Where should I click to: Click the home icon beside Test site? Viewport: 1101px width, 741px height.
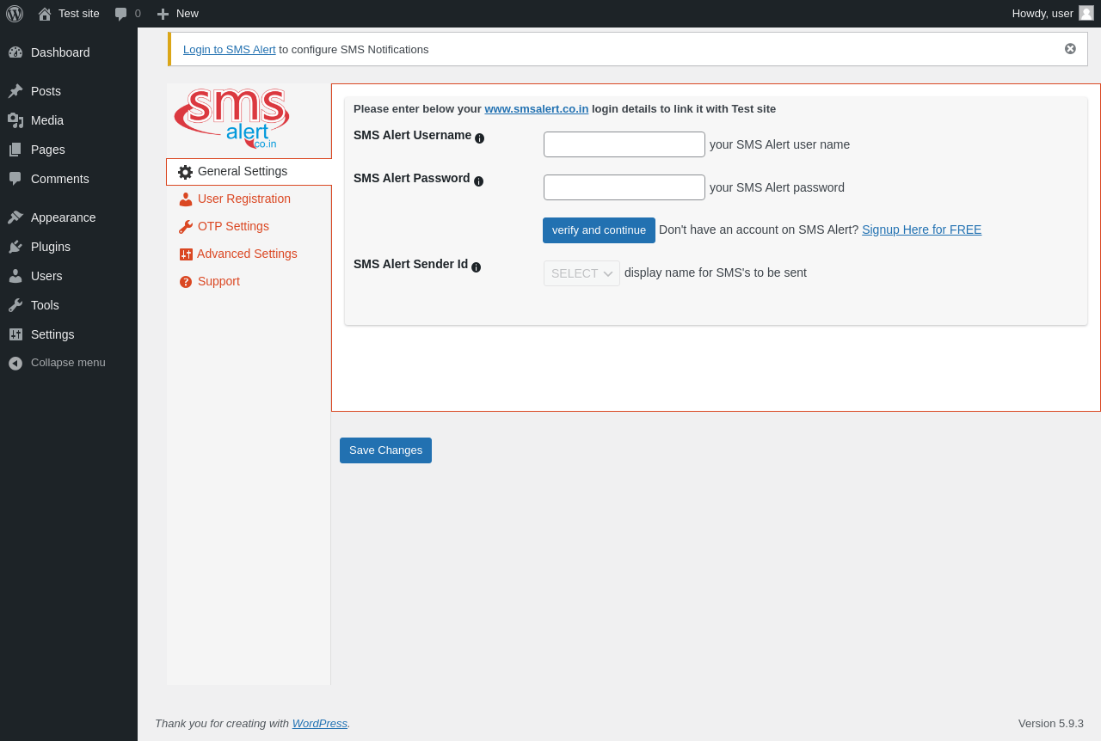click(x=45, y=14)
